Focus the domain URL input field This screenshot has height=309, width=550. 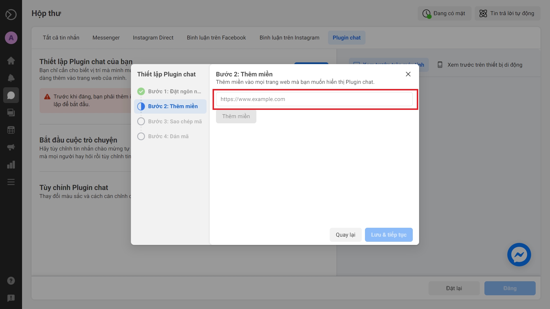point(314,99)
